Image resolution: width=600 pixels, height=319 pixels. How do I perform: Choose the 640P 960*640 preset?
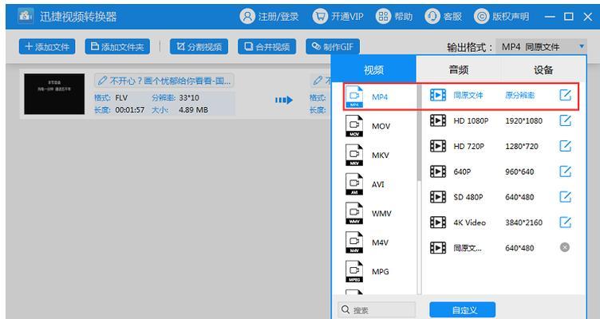[500, 171]
